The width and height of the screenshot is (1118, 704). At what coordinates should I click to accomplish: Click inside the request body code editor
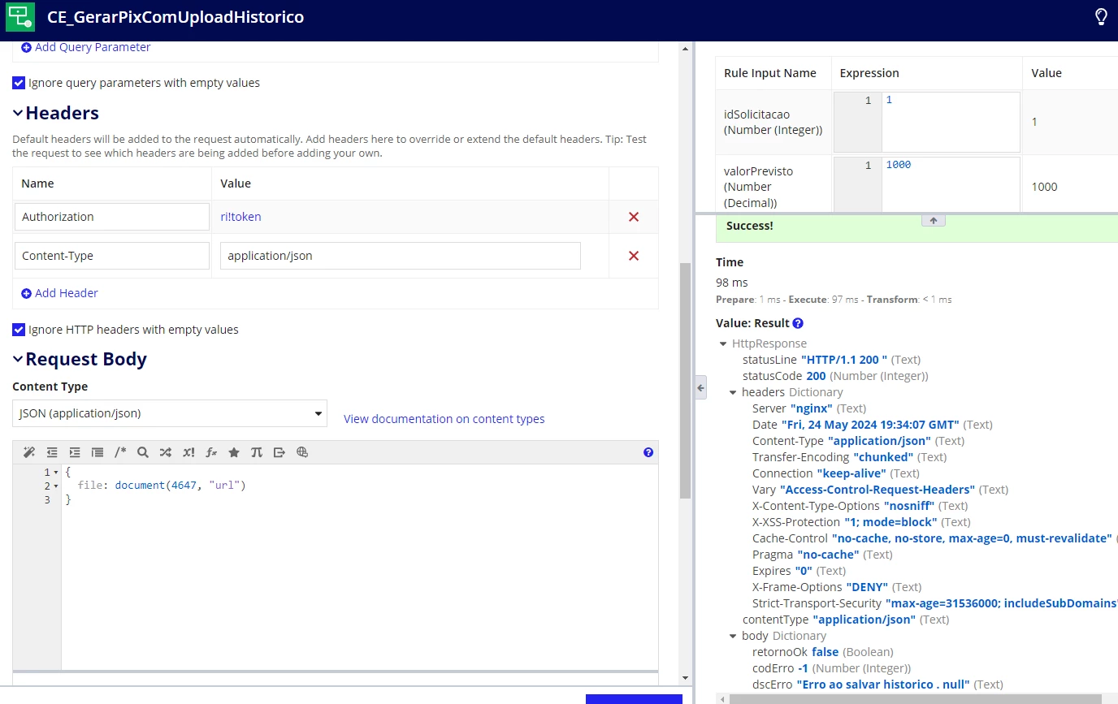(359, 568)
